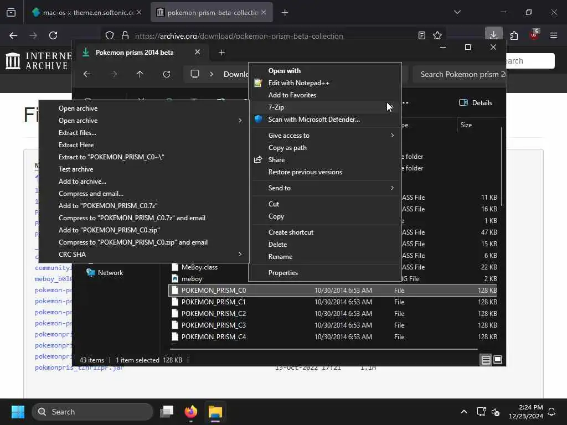Image resolution: width=567 pixels, height=425 pixels.
Task: Click File Explorer icon on the taskbar
Action: coord(215,412)
